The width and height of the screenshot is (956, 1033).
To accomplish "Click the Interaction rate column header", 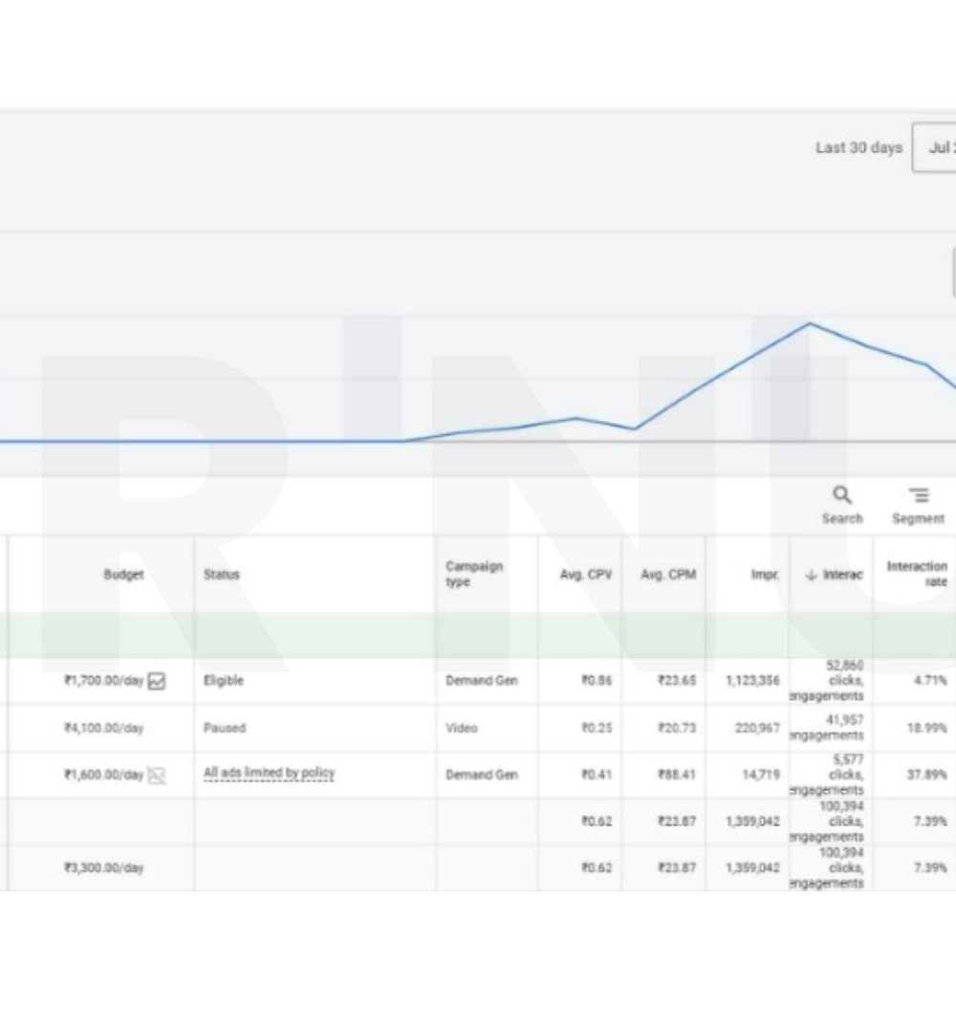I will coord(917,574).
